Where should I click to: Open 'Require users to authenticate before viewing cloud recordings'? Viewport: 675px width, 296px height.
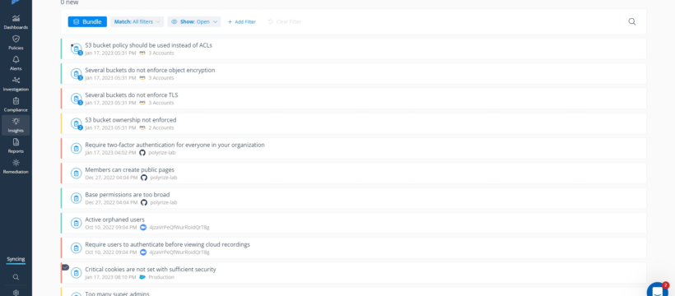pyautogui.click(x=167, y=244)
